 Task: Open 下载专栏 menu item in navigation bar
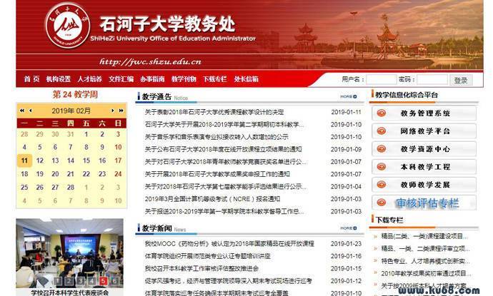[215, 79]
